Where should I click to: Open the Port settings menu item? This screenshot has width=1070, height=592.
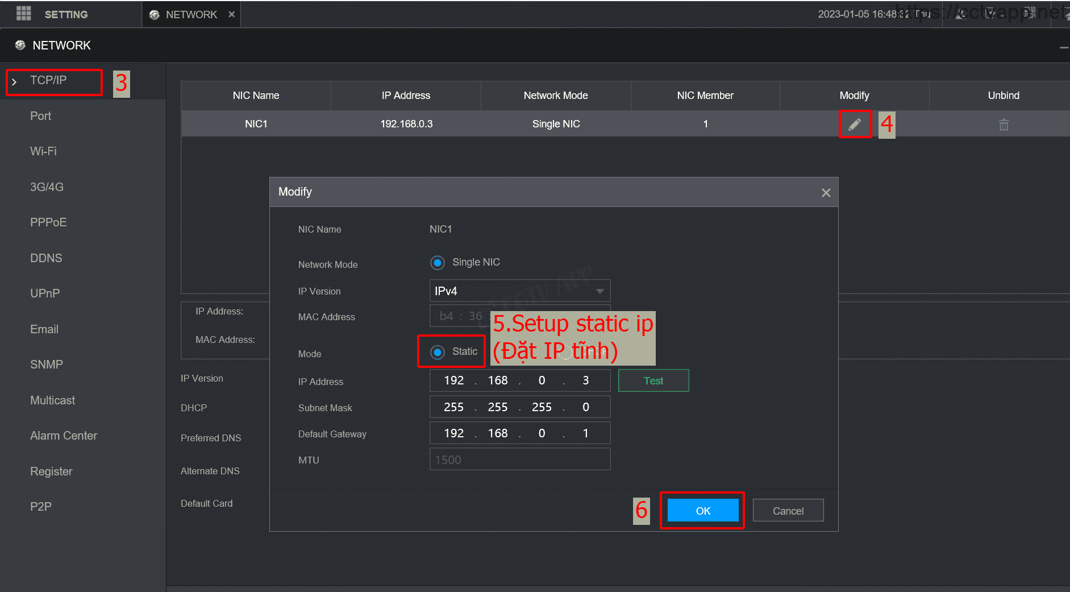(40, 116)
